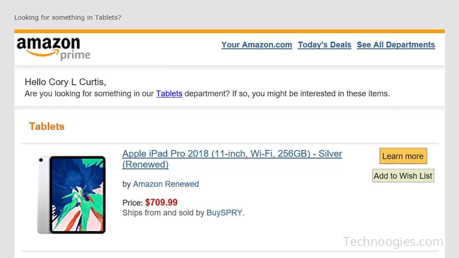Screen dimensions: 459x258
Task: Click the greeting line addressing Cory L Curtis
Action: (65, 82)
